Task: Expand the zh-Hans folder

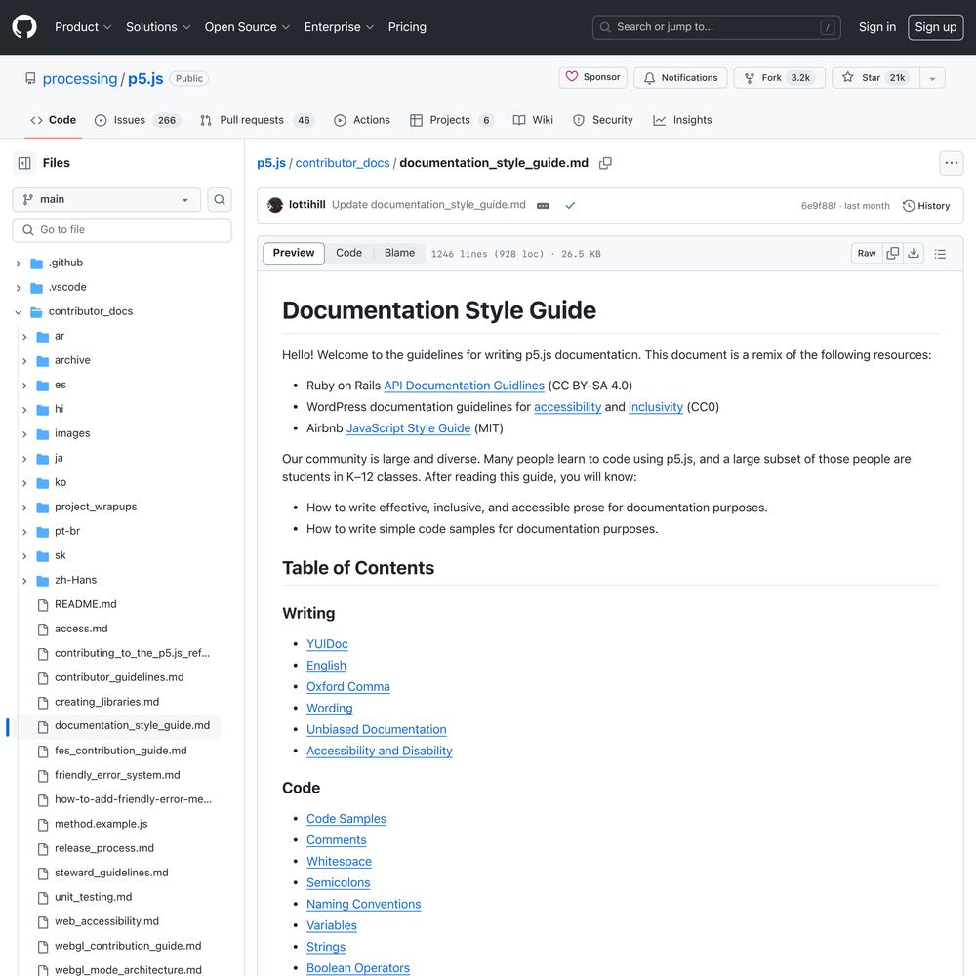Action: 25,581
